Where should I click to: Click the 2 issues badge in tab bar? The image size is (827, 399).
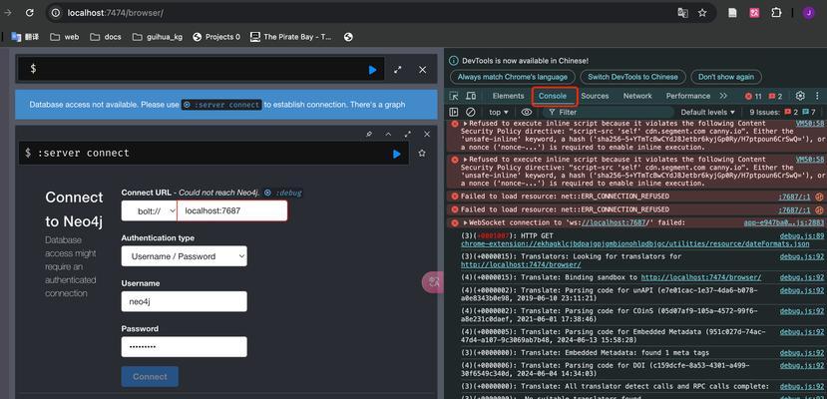click(x=775, y=96)
